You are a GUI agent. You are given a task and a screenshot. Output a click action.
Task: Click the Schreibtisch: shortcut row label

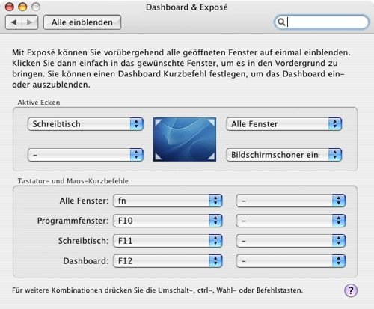(83, 241)
